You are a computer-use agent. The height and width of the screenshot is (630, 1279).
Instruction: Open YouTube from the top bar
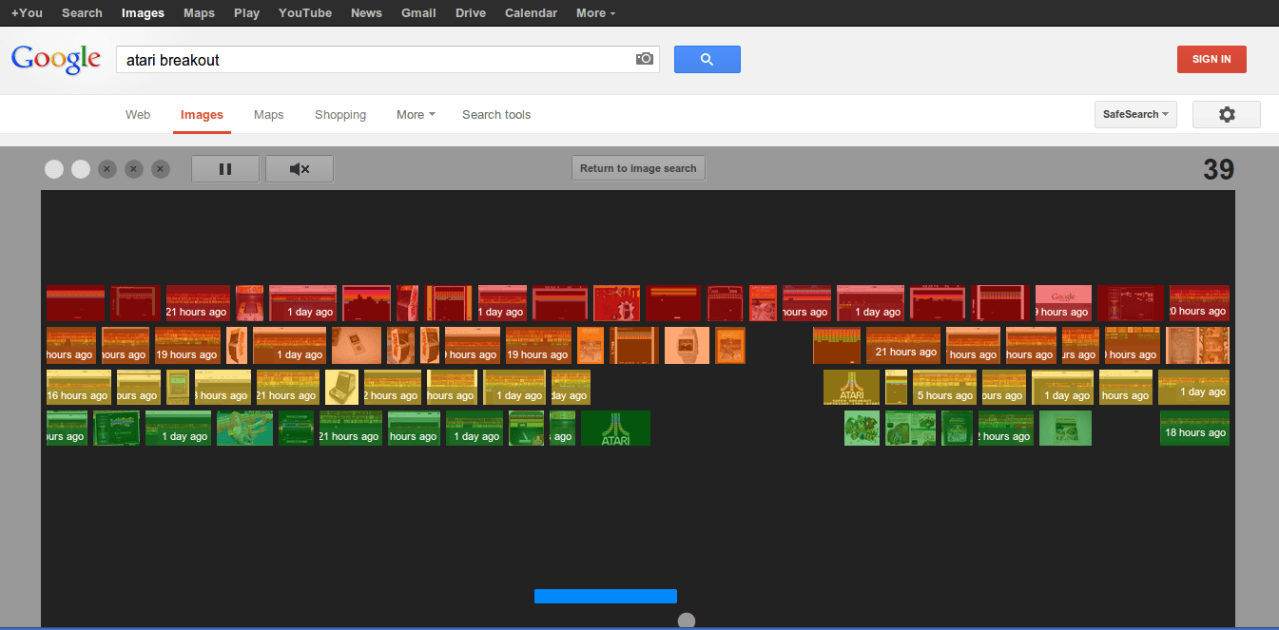coord(305,13)
